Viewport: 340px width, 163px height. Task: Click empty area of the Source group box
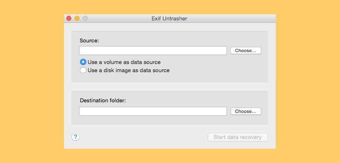coord(221,69)
